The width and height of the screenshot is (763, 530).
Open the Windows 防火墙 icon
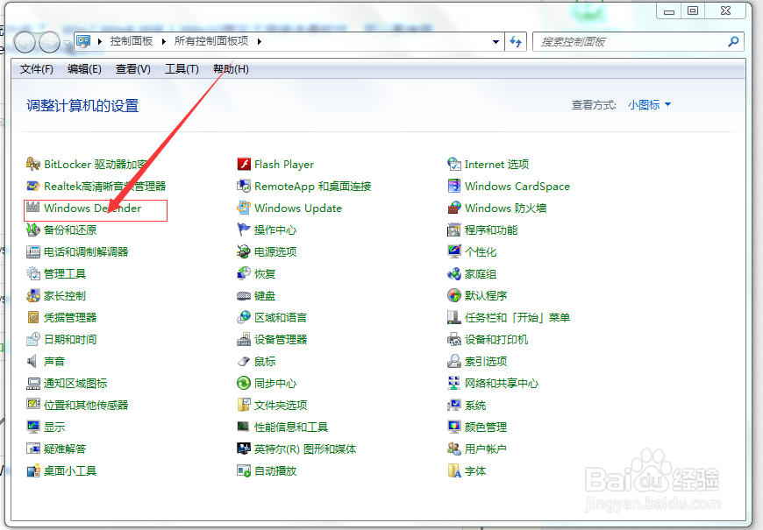point(454,208)
